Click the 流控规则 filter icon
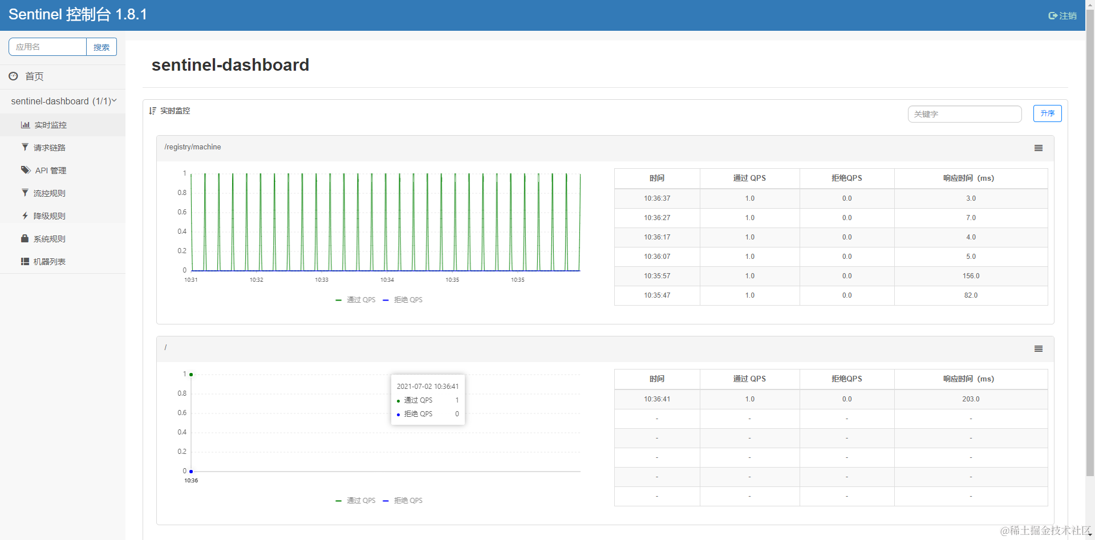 point(25,193)
